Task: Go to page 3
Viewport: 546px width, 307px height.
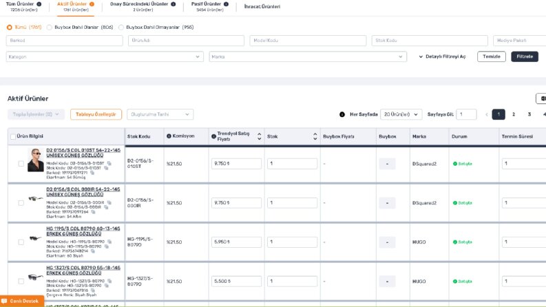Action: tap(529, 114)
